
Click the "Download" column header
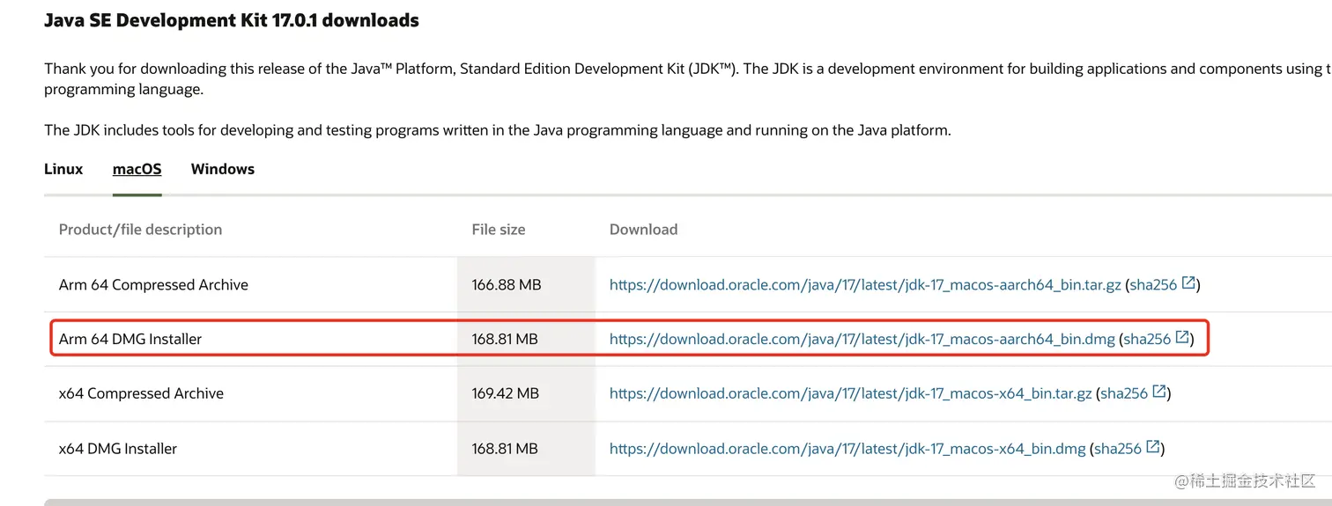(643, 230)
